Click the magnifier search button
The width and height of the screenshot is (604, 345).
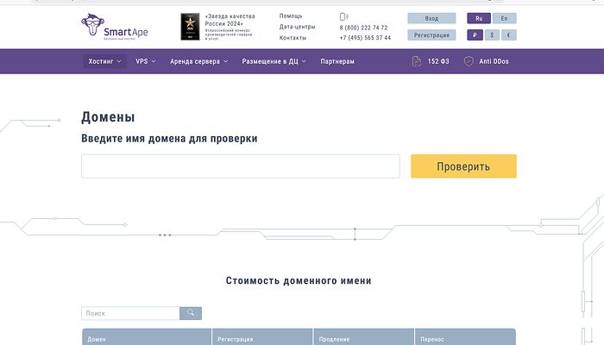191,313
